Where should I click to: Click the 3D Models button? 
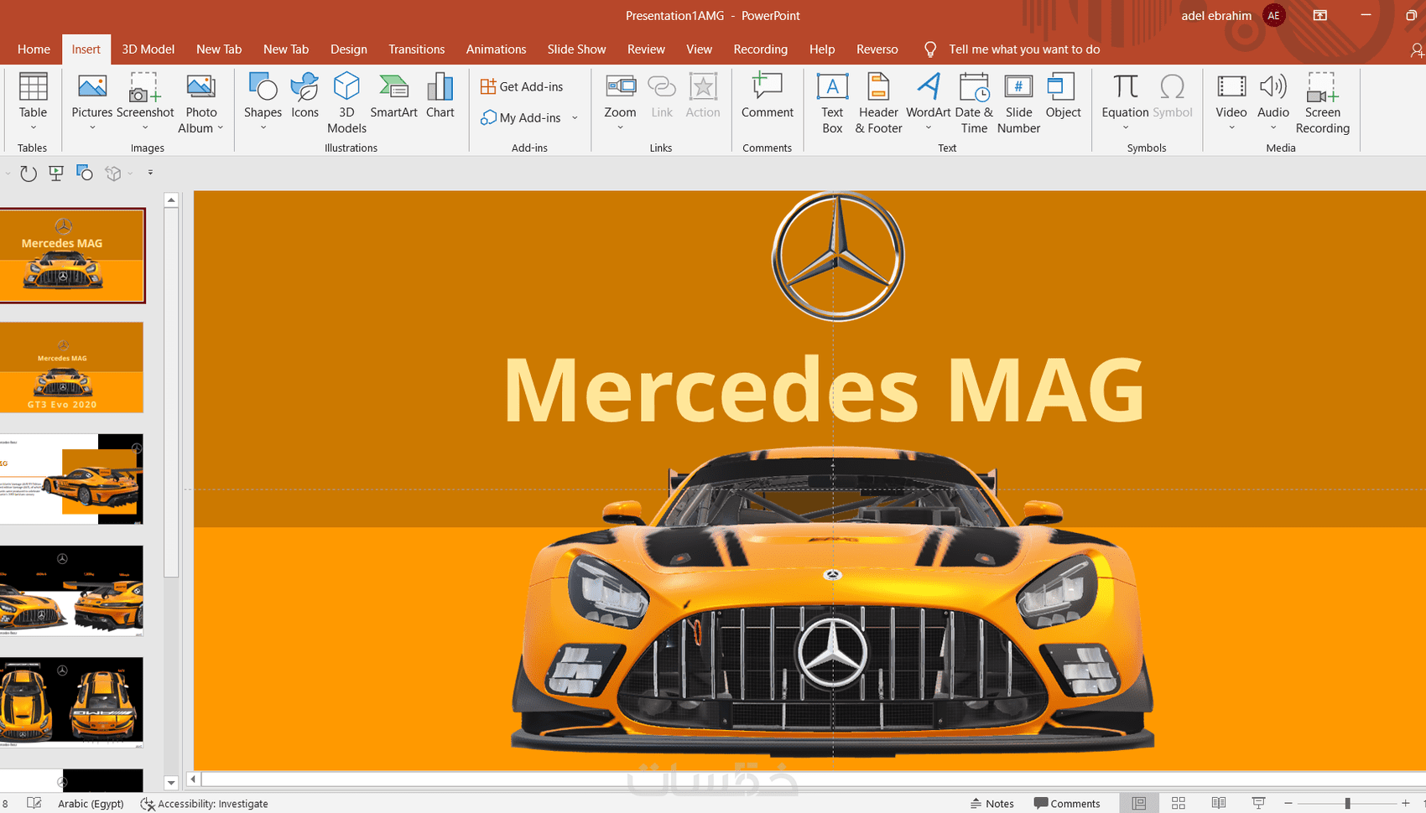point(346,102)
